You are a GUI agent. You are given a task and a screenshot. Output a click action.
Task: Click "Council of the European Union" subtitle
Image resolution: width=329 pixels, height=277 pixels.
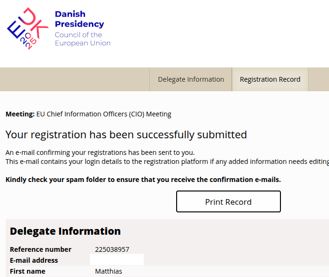(82, 39)
